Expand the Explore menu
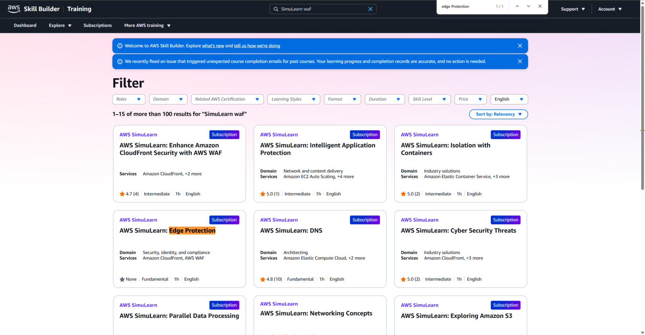The height and width of the screenshot is (335, 645). 60,25
